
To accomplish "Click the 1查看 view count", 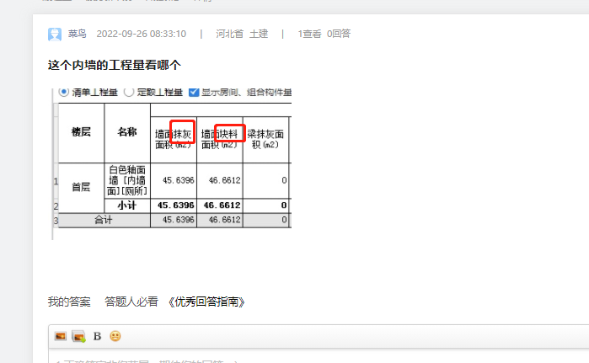I will (309, 34).
